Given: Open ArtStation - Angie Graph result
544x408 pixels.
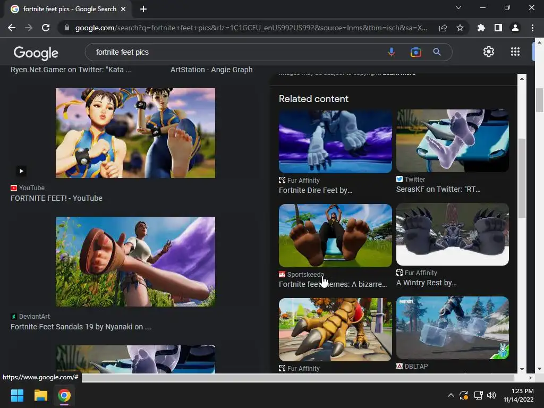Looking at the screenshot, I should 211,70.
